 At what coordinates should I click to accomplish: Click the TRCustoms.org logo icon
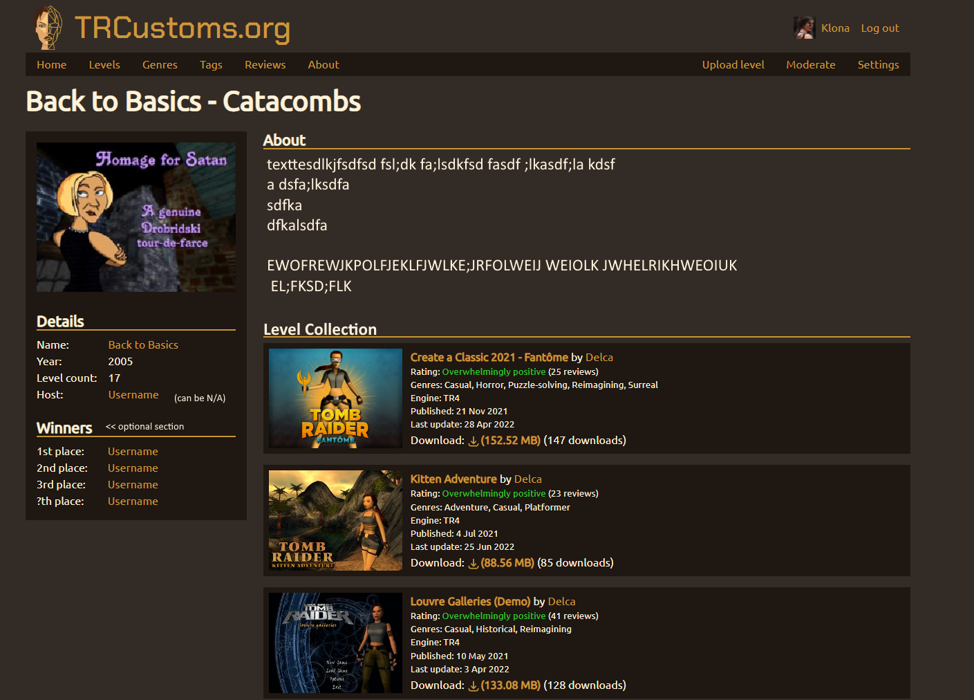pos(47,28)
